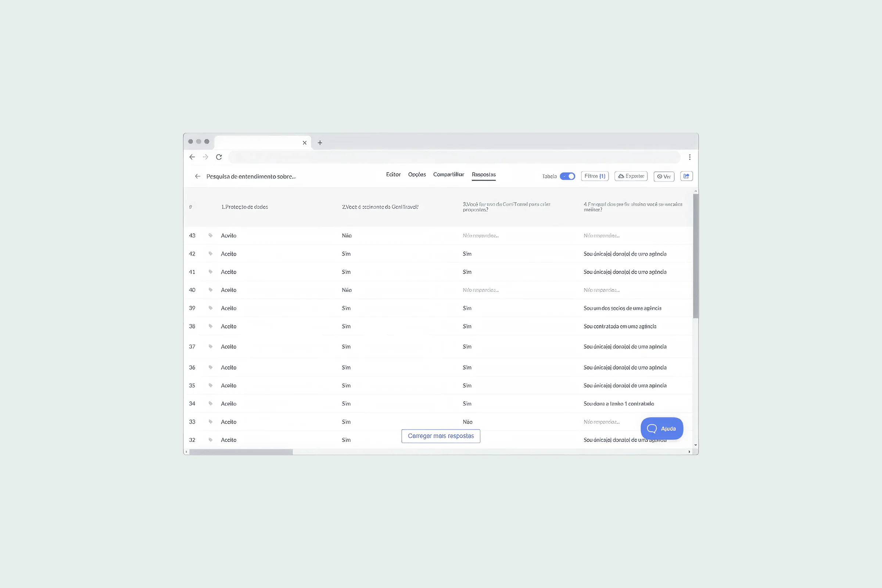Click the tag icon in row 36
This screenshot has width=882, height=588.
click(x=210, y=367)
